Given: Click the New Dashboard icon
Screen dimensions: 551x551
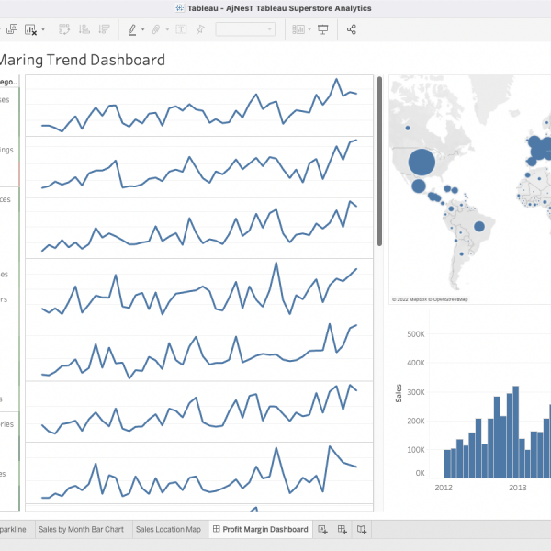Looking at the screenshot, I should coord(342,530).
